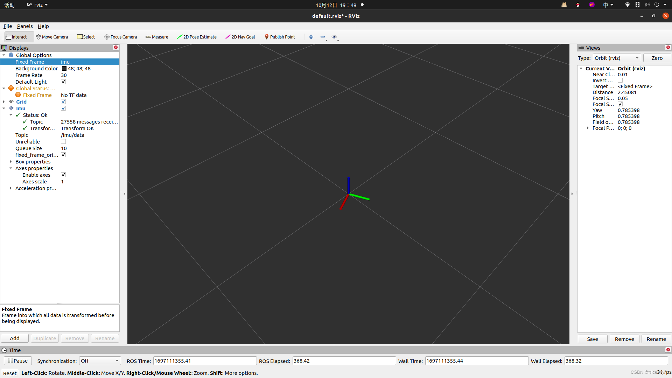The width and height of the screenshot is (672, 378).
Task: Click the Global Status warning icon
Action: click(11, 88)
